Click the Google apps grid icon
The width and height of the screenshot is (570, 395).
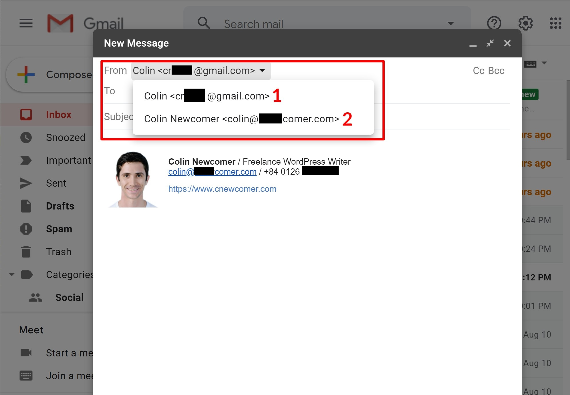pyautogui.click(x=555, y=23)
